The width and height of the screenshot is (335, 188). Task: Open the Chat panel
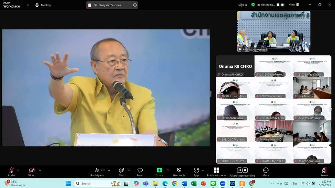(121, 172)
